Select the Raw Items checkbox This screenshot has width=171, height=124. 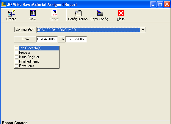pyautogui.click(x=16, y=66)
